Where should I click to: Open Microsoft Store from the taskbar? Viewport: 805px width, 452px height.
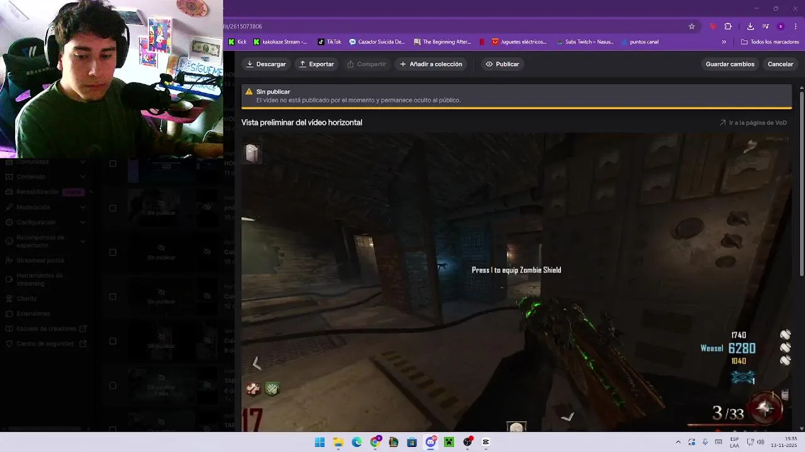pyautogui.click(x=412, y=442)
